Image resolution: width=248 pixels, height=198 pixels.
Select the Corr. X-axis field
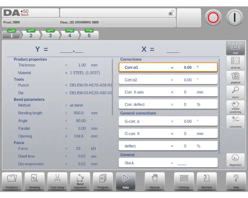pyautogui.click(x=168, y=92)
